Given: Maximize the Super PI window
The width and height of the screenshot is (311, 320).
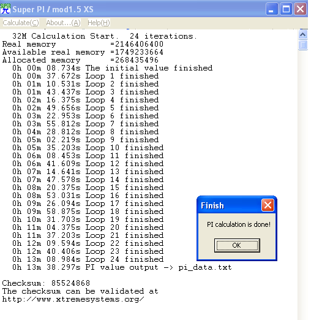Looking at the screenshot, I should (x=286, y=9).
